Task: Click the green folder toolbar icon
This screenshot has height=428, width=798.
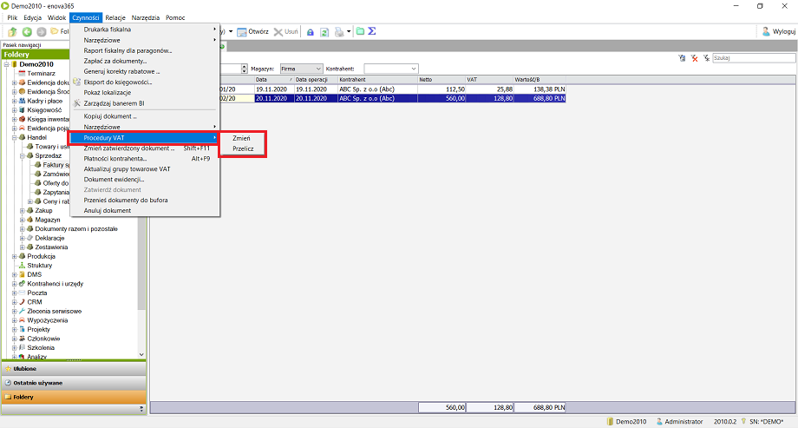Action: coord(360,31)
